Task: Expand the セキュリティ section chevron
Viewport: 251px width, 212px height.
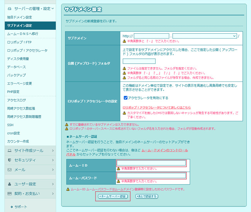Action: [53, 160]
